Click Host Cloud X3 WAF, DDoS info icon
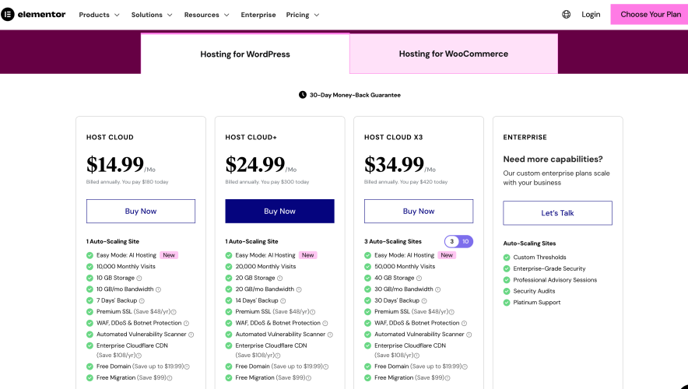This screenshot has height=389, width=688. (464, 323)
